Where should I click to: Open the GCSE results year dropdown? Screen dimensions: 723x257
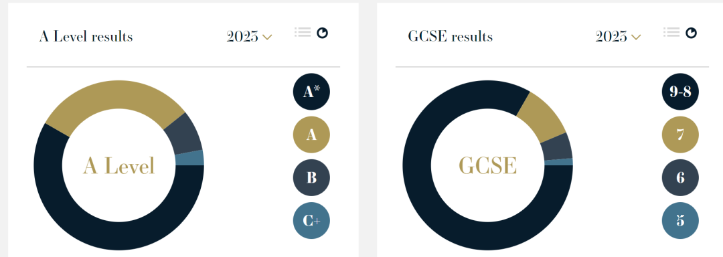[x=618, y=36]
